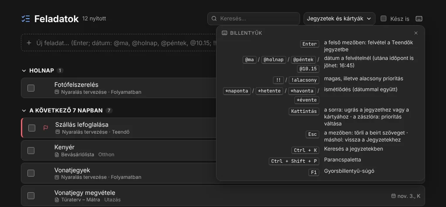The width and height of the screenshot is (446, 207).
Task: Click the !alacsony key hint
Action: pos(304,80)
